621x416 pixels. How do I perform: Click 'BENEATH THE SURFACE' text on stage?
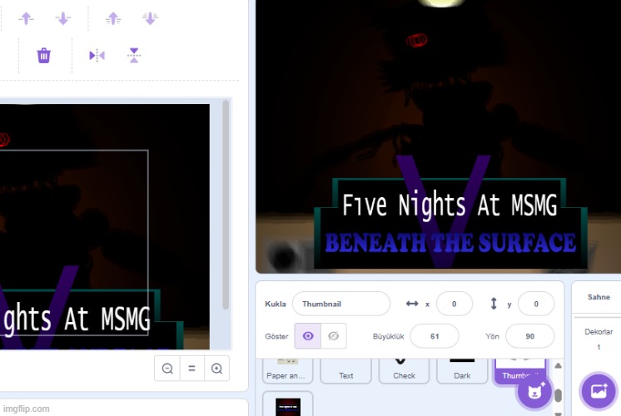(450, 243)
